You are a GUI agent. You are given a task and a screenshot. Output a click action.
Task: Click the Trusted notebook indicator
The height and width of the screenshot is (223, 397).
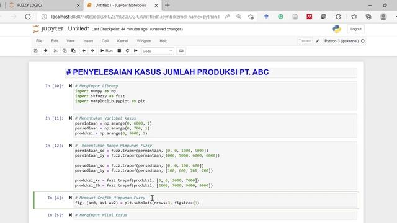coord(305,41)
